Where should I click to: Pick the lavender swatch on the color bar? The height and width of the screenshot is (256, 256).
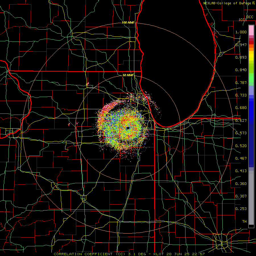click(x=251, y=90)
